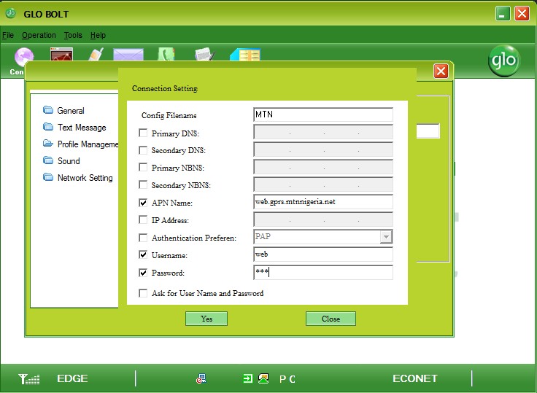
Task: Open the phone Call icon in toolbar
Action: pyautogui.click(x=96, y=54)
